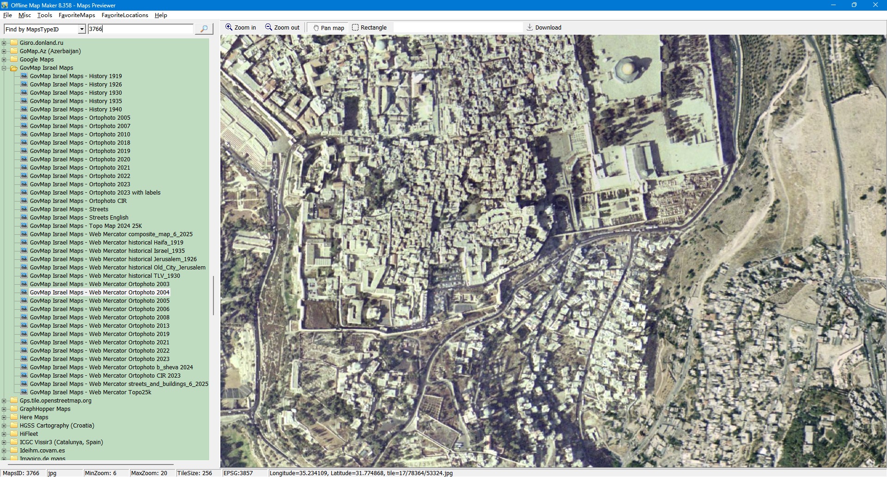
Task: Collapse the GovMap Israel Maps folder
Action: [4, 68]
